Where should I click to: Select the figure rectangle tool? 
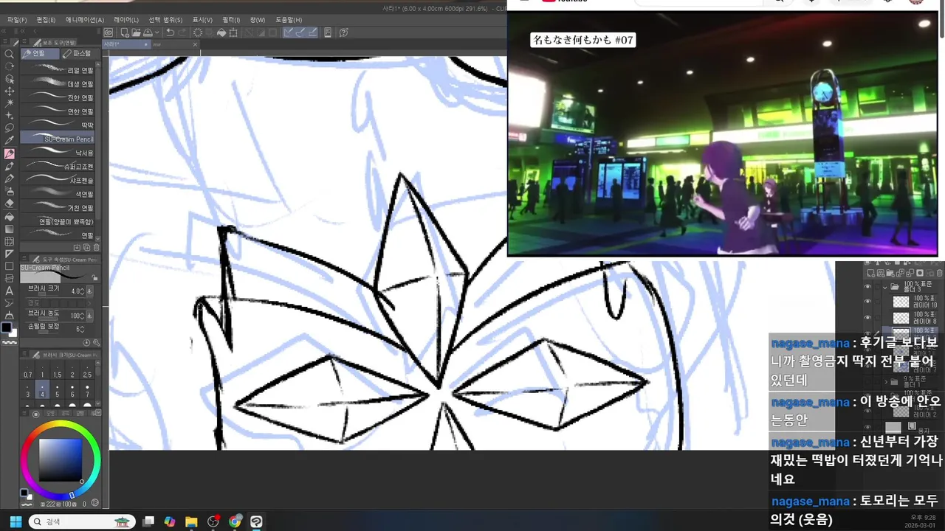pyautogui.click(x=9, y=266)
